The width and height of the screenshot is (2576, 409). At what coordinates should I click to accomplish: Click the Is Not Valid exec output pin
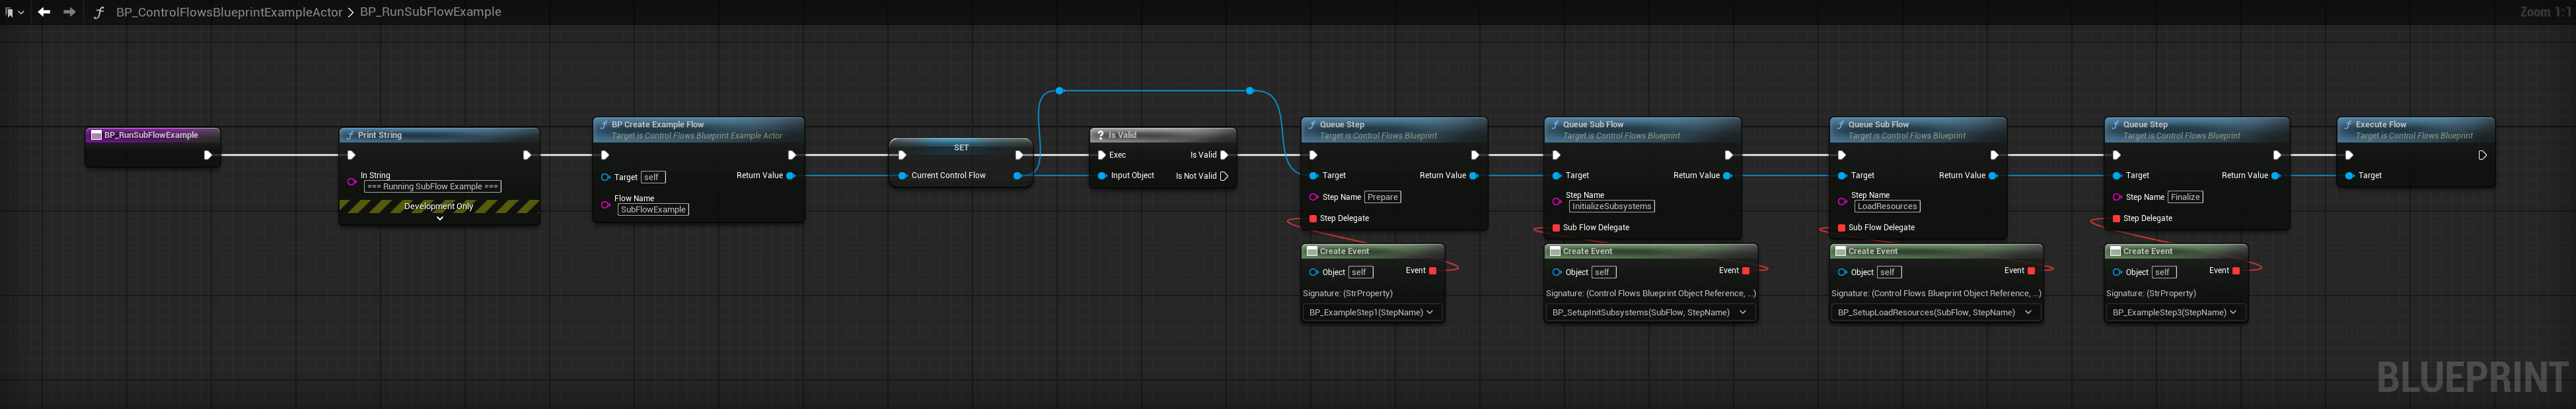(x=1224, y=177)
